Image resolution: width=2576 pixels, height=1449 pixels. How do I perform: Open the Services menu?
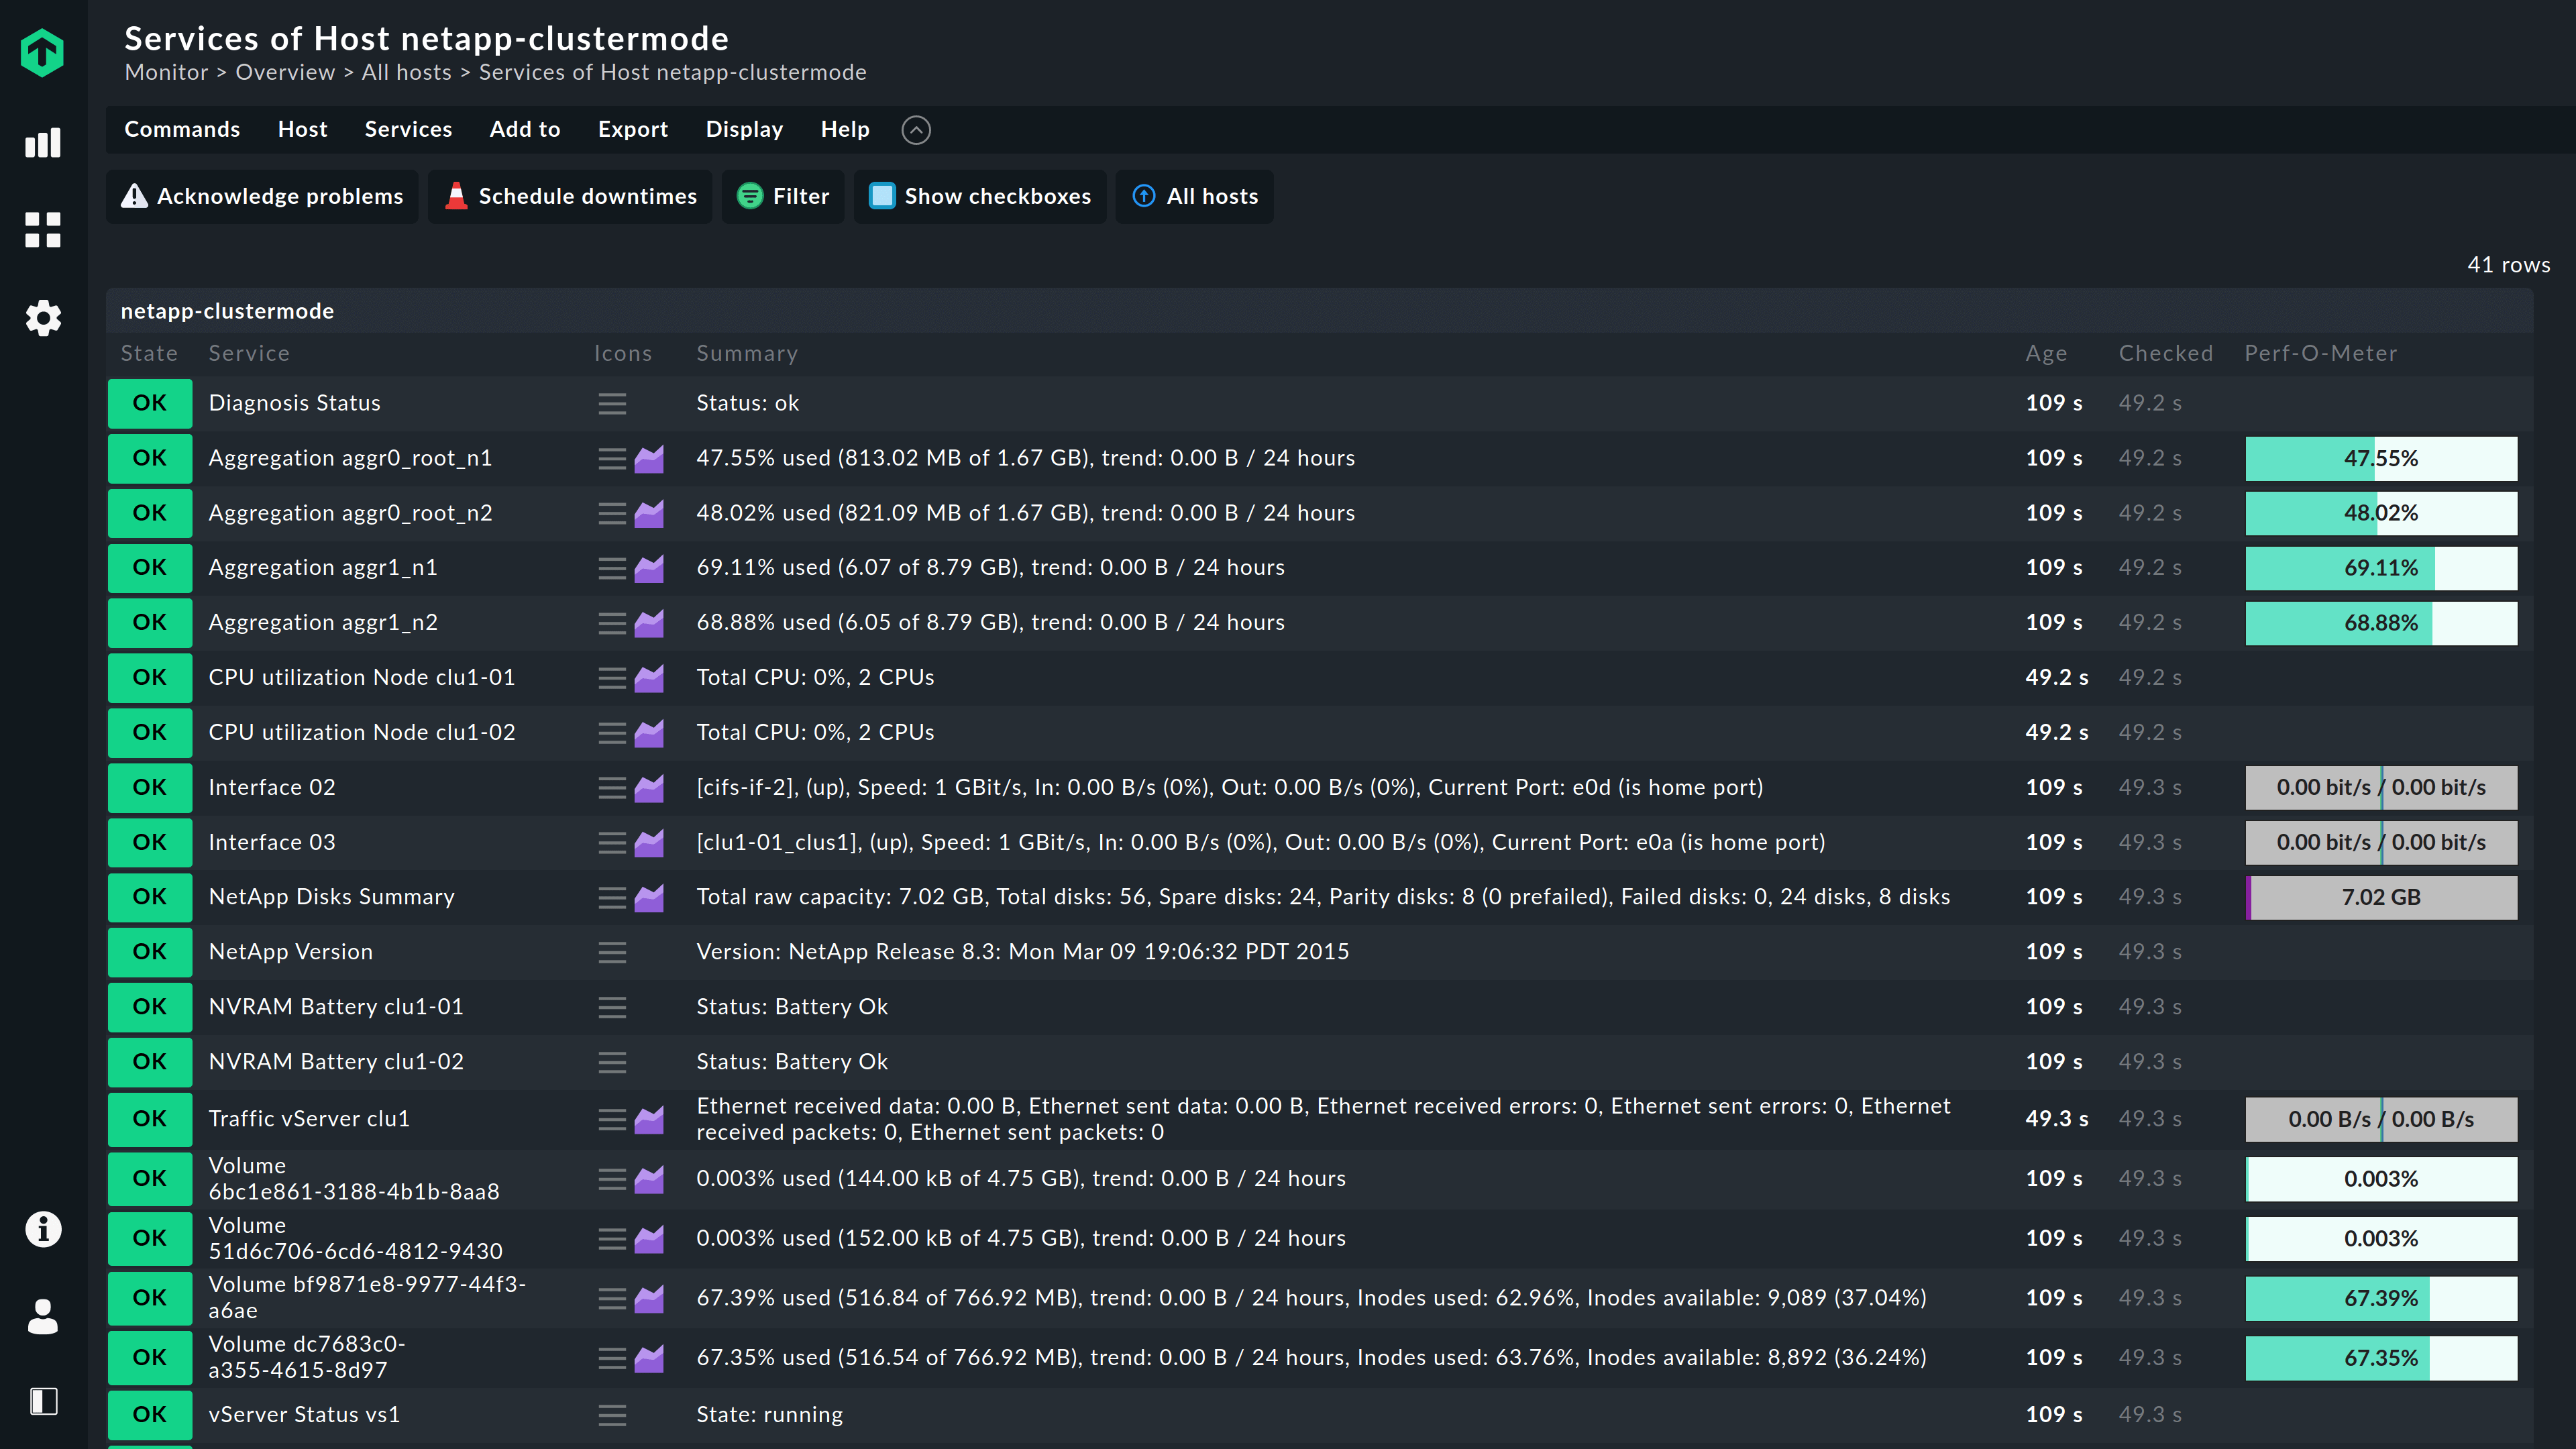408,129
